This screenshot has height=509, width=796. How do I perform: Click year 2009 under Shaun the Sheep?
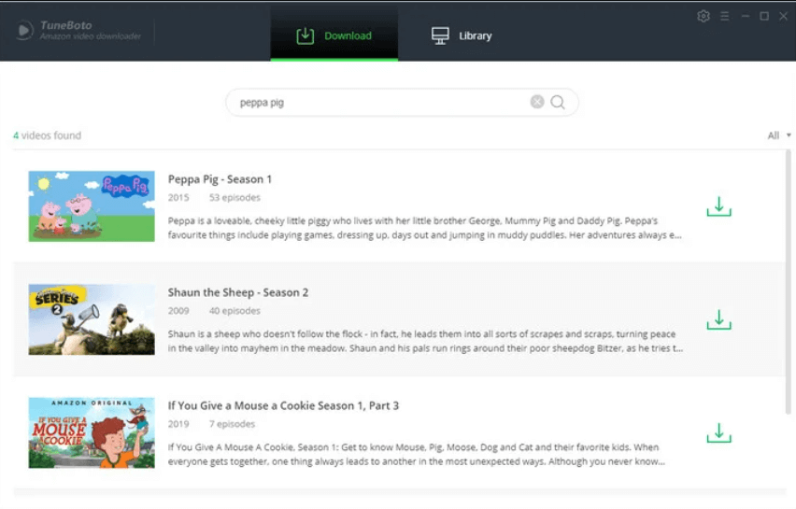click(x=178, y=311)
